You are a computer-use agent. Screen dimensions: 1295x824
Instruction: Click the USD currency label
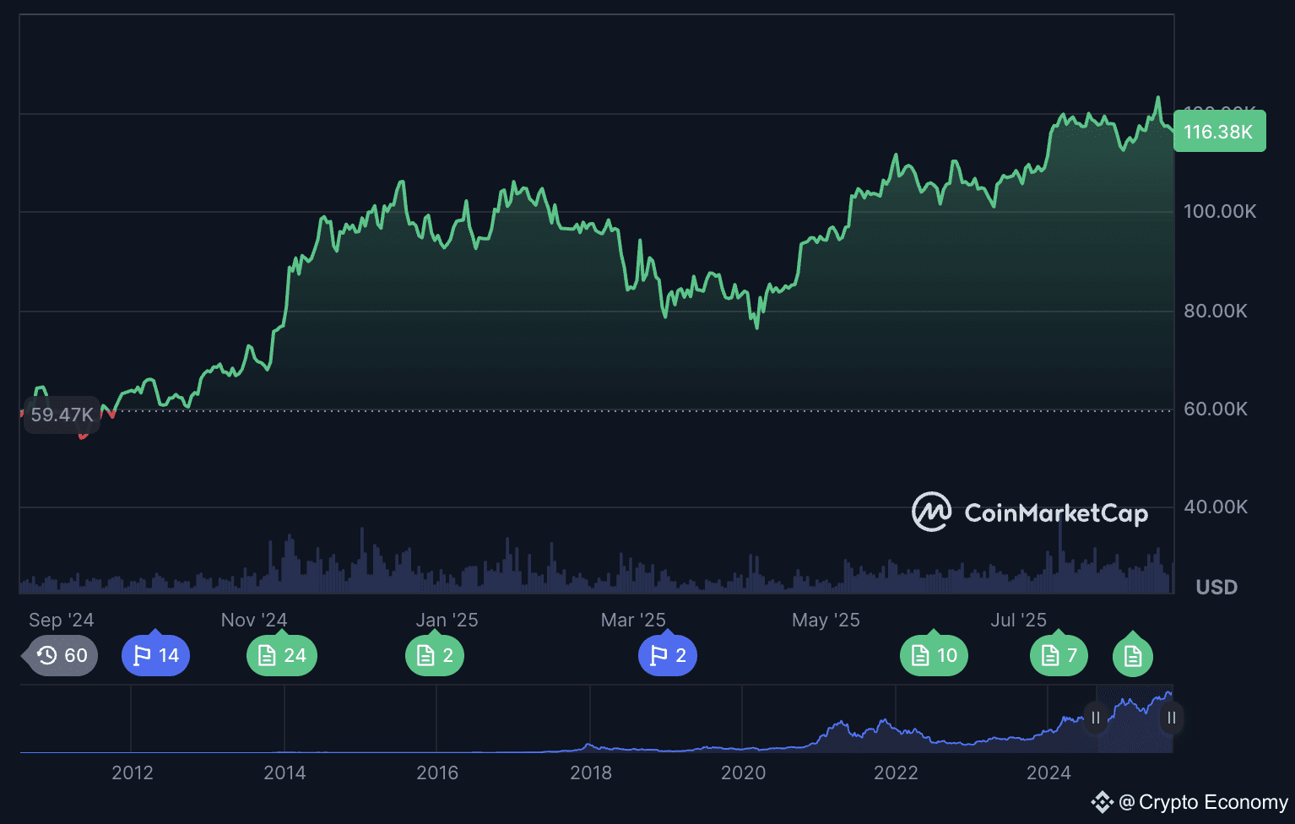1216,587
